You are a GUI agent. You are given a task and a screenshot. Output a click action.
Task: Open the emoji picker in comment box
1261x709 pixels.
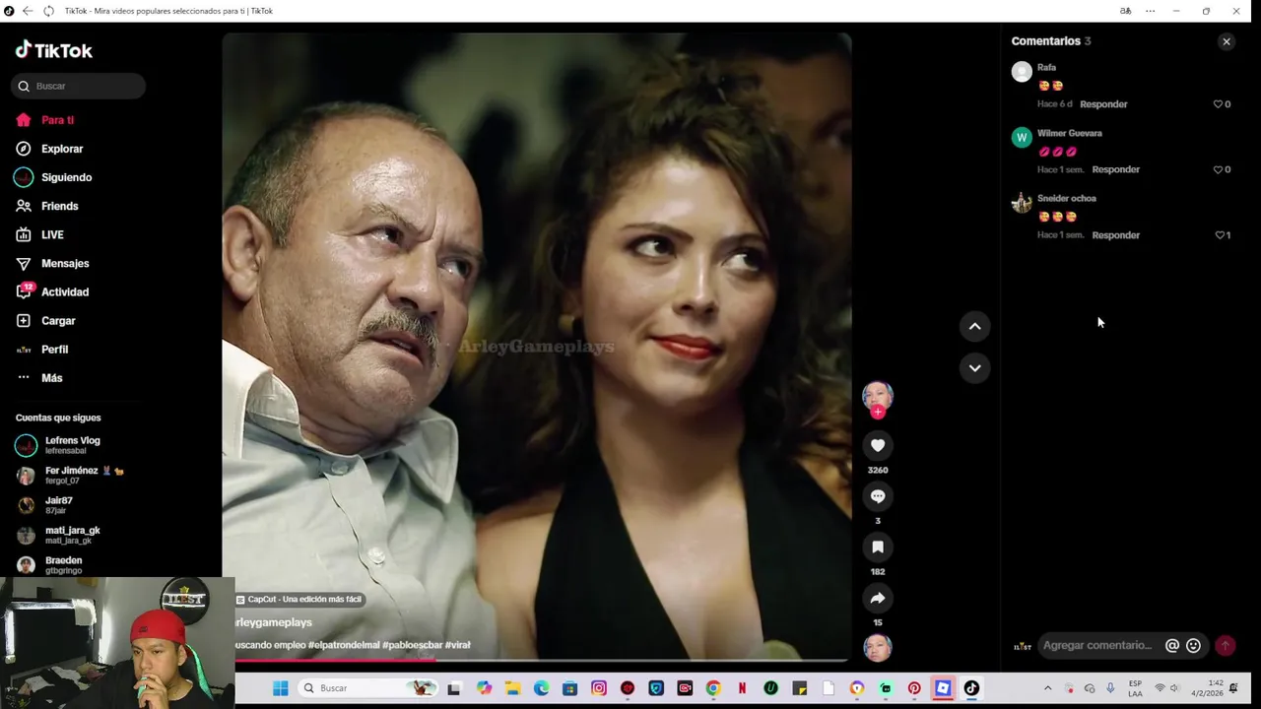[1193, 646]
